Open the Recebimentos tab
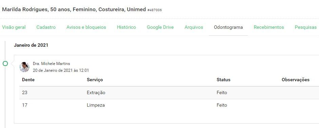Image resolution: width=319 pixels, height=128 pixels. pos(269,27)
